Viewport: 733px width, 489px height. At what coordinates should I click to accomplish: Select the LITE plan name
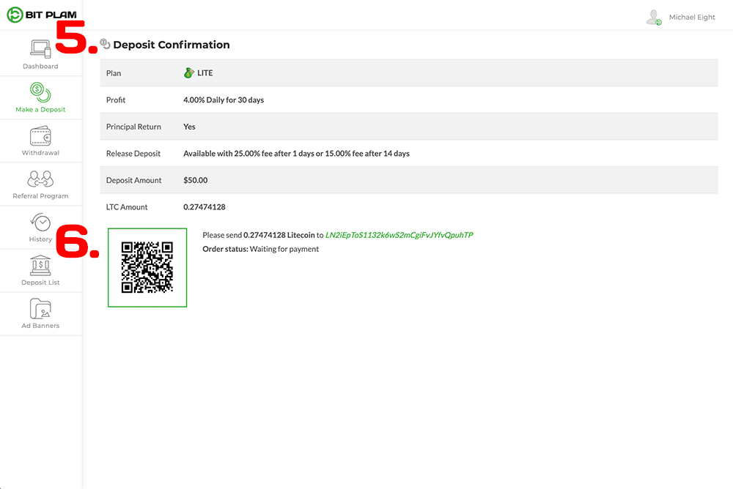205,73
